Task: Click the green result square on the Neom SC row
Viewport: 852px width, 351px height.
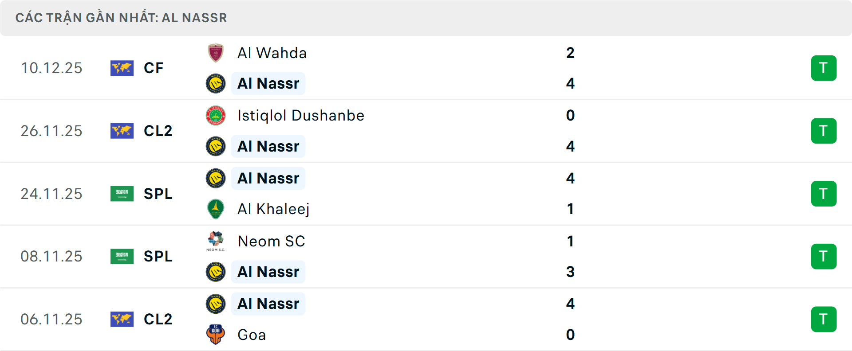Action: tap(824, 256)
